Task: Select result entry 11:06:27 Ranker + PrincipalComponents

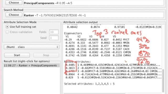Action: pos(31,65)
